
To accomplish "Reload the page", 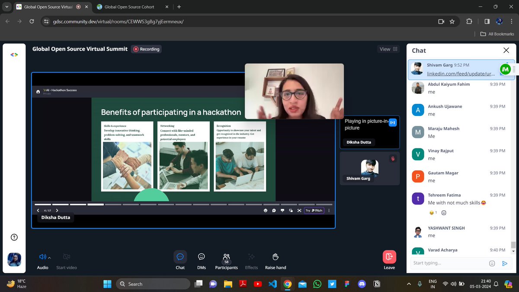I will (32, 21).
